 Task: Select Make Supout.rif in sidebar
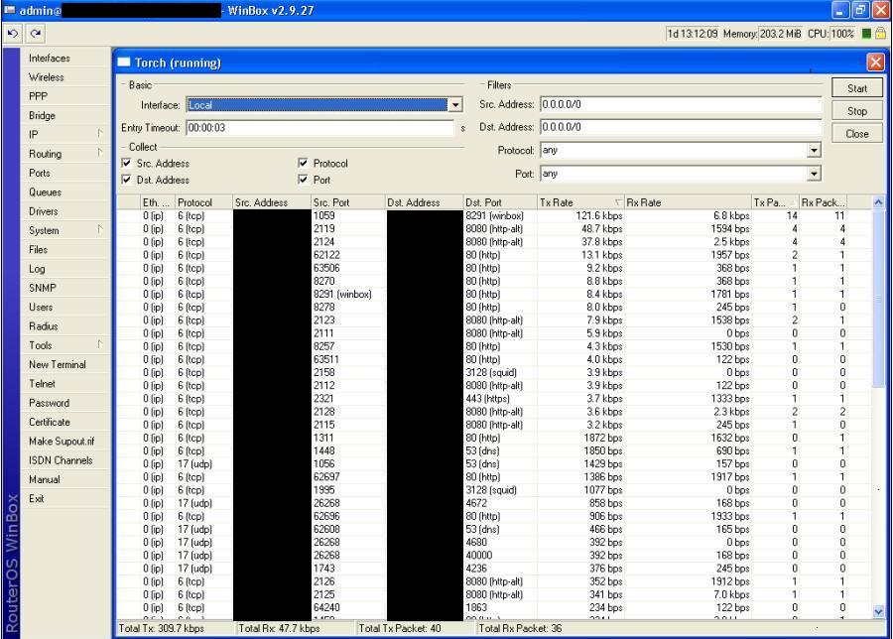64,442
